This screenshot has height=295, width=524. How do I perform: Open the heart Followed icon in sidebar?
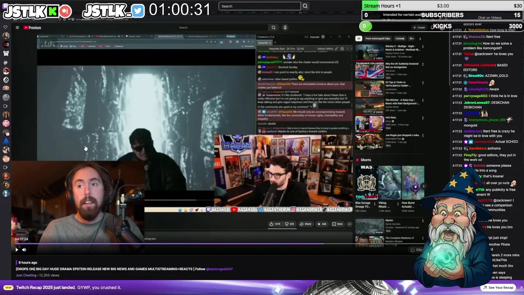tap(5, 27)
